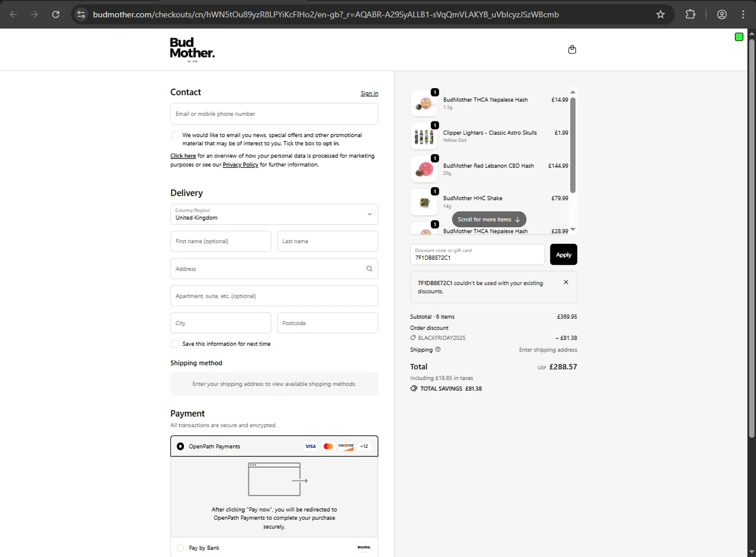Click the Visa card icon

310,446
